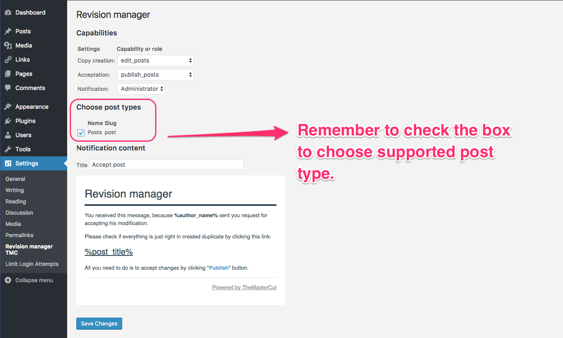Click the Comments speech bubble icon
This screenshot has height=338, width=563.
point(8,88)
